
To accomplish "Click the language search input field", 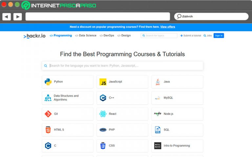I will 122,66.
